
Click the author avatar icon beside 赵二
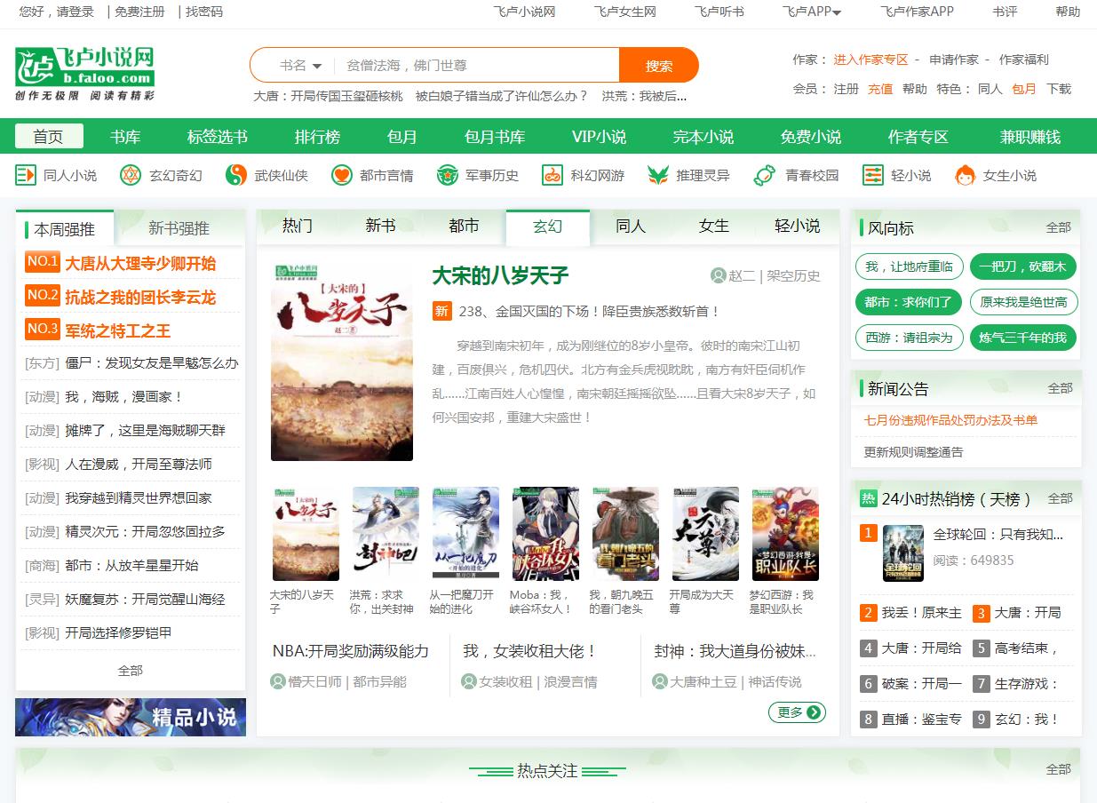click(x=719, y=275)
